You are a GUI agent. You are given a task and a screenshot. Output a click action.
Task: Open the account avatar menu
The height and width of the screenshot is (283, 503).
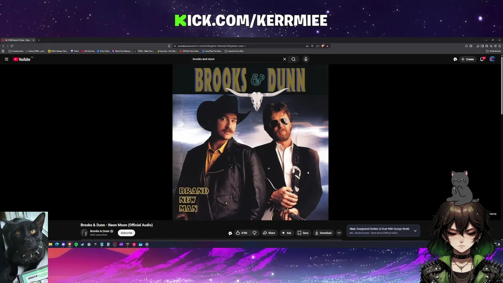pos(492,59)
